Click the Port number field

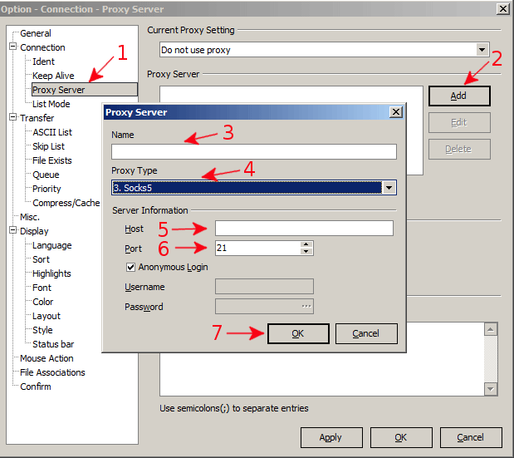[x=257, y=248]
